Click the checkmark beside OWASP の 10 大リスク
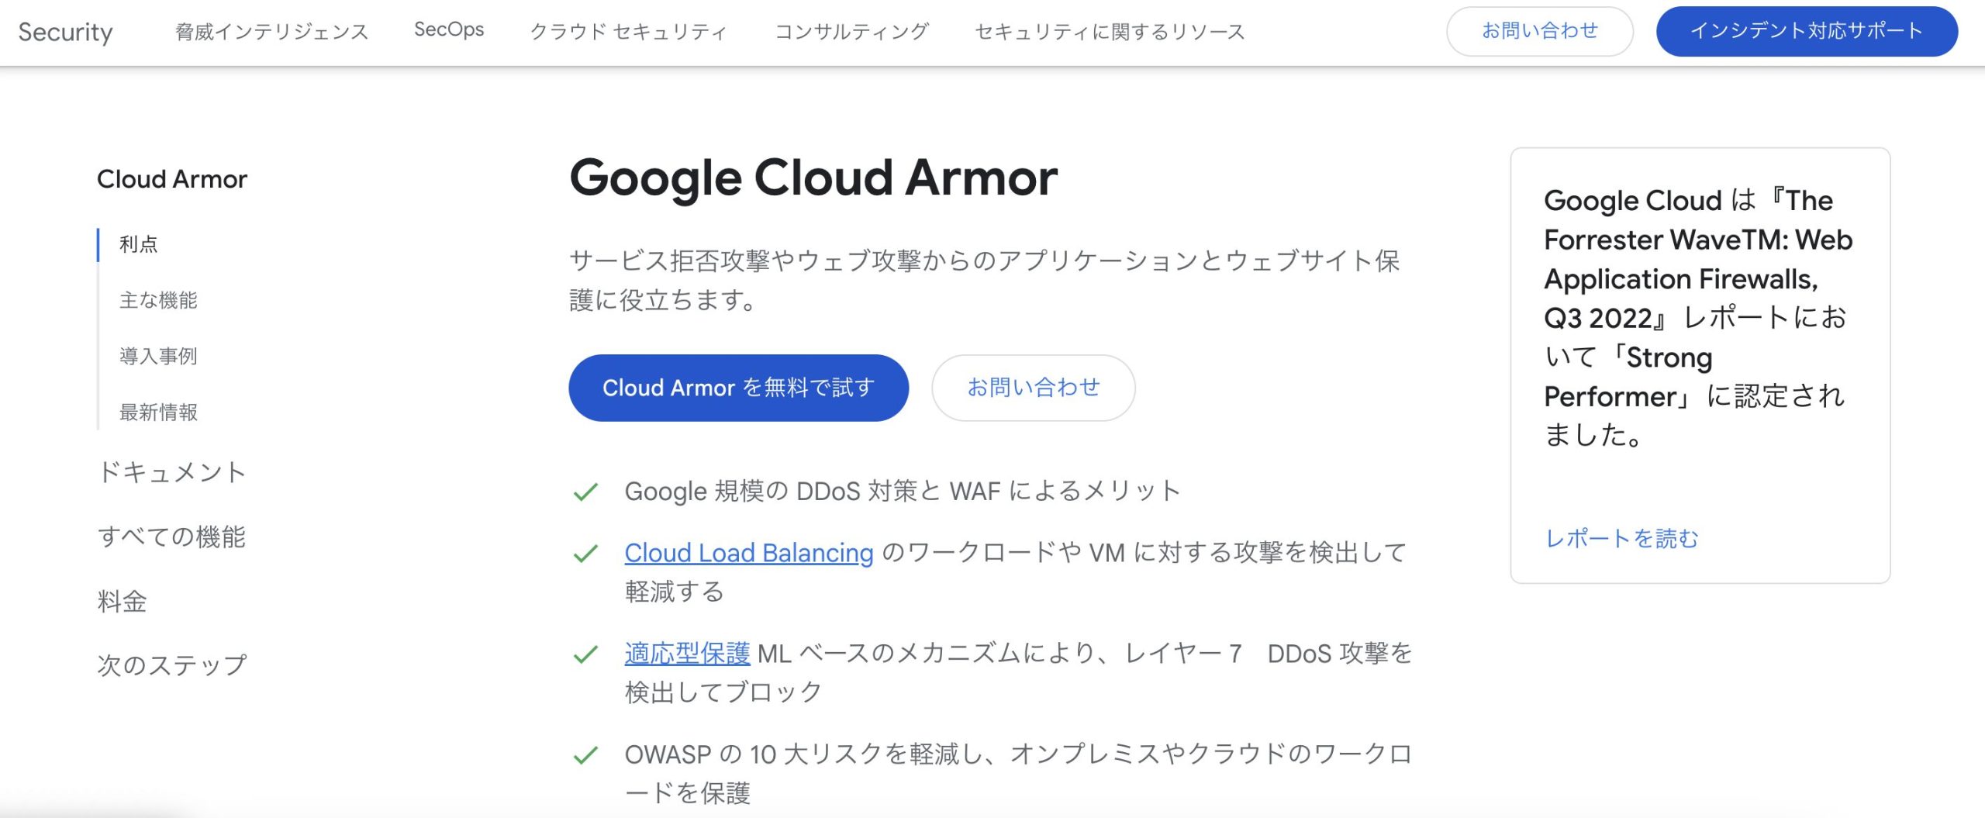Image resolution: width=1985 pixels, height=818 pixels. [585, 755]
